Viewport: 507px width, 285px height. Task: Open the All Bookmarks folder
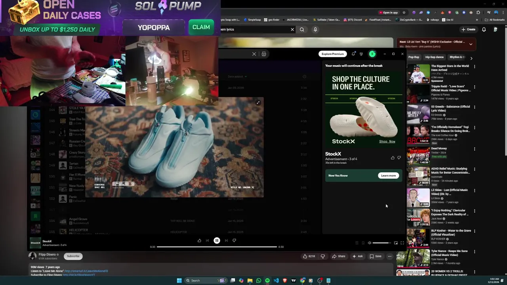(x=495, y=19)
